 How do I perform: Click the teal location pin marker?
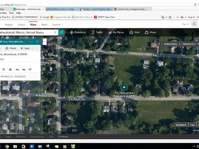(124, 87)
